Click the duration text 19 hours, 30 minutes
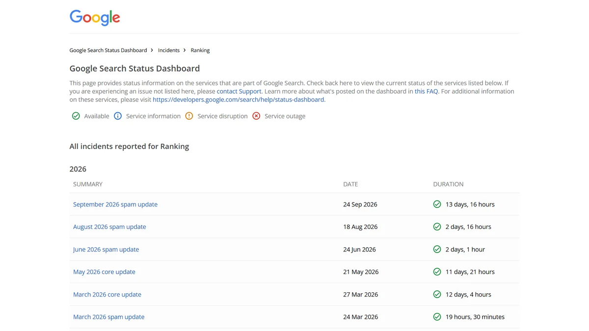 point(475,317)
